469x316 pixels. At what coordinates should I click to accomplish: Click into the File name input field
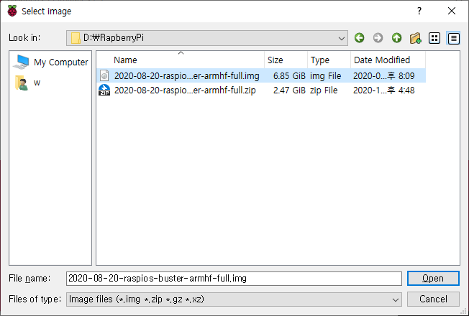coord(234,279)
